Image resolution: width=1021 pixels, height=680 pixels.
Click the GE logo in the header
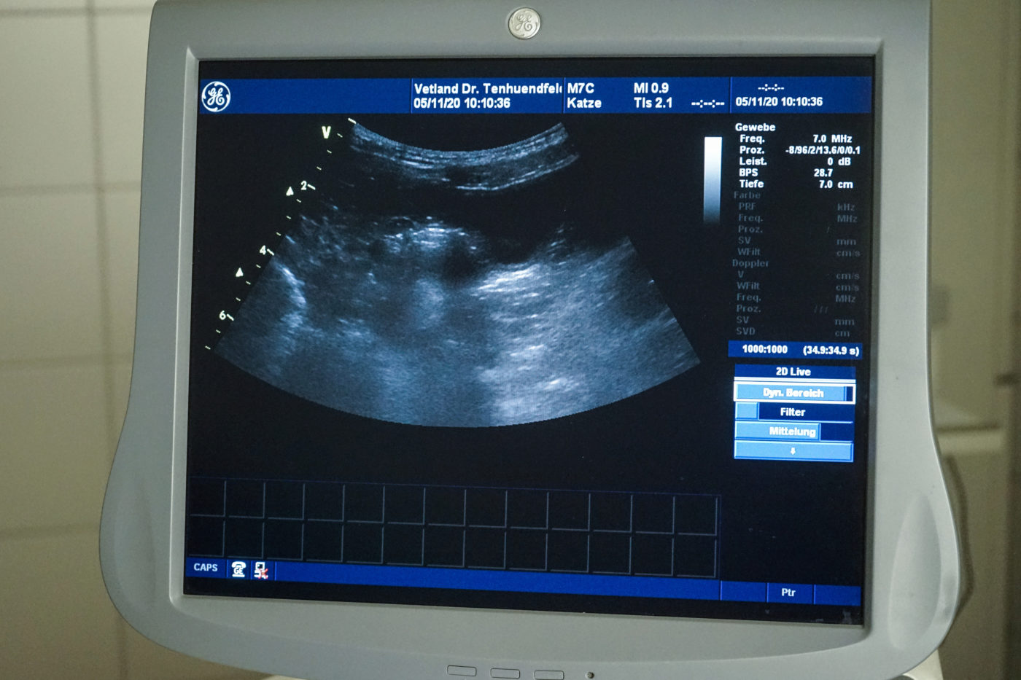pyautogui.click(x=216, y=97)
